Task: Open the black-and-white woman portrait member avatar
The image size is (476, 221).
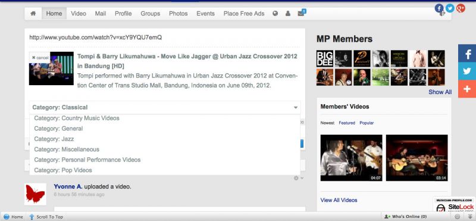Action: [x=381, y=58]
